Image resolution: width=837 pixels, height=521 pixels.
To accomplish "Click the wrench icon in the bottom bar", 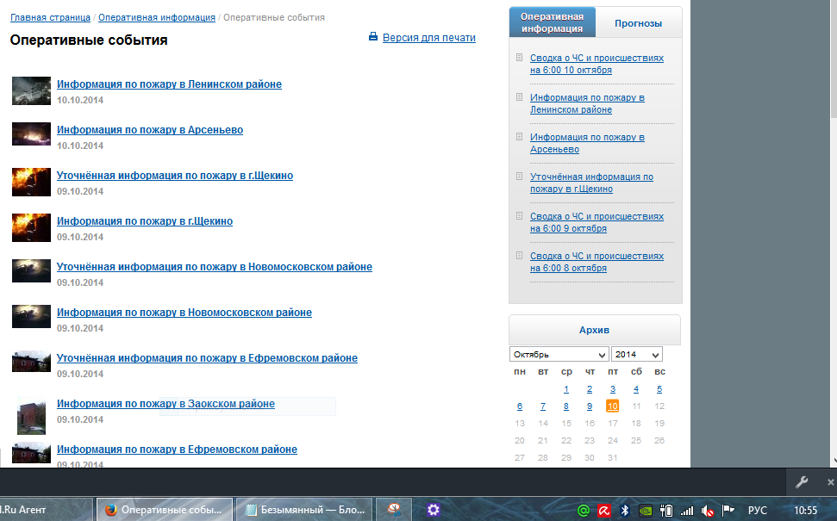I will pos(800,481).
